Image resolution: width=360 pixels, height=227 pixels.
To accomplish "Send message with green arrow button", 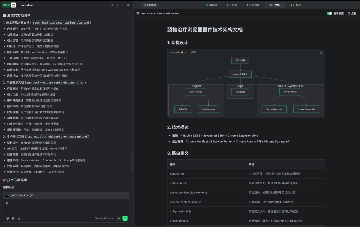I will (125, 218).
